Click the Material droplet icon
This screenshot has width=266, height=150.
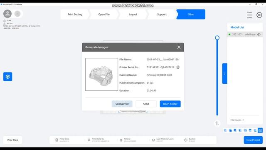tap(121, 140)
